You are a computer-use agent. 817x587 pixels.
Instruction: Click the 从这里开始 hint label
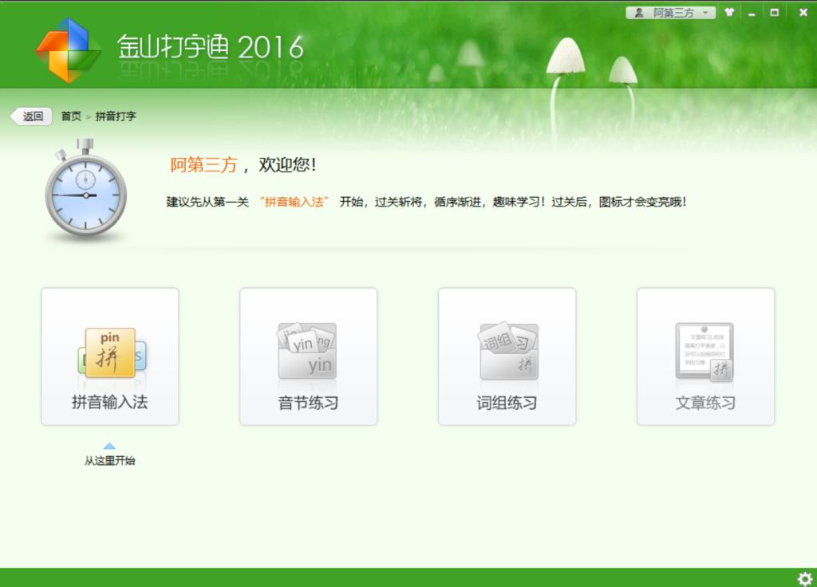pos(110,461)
